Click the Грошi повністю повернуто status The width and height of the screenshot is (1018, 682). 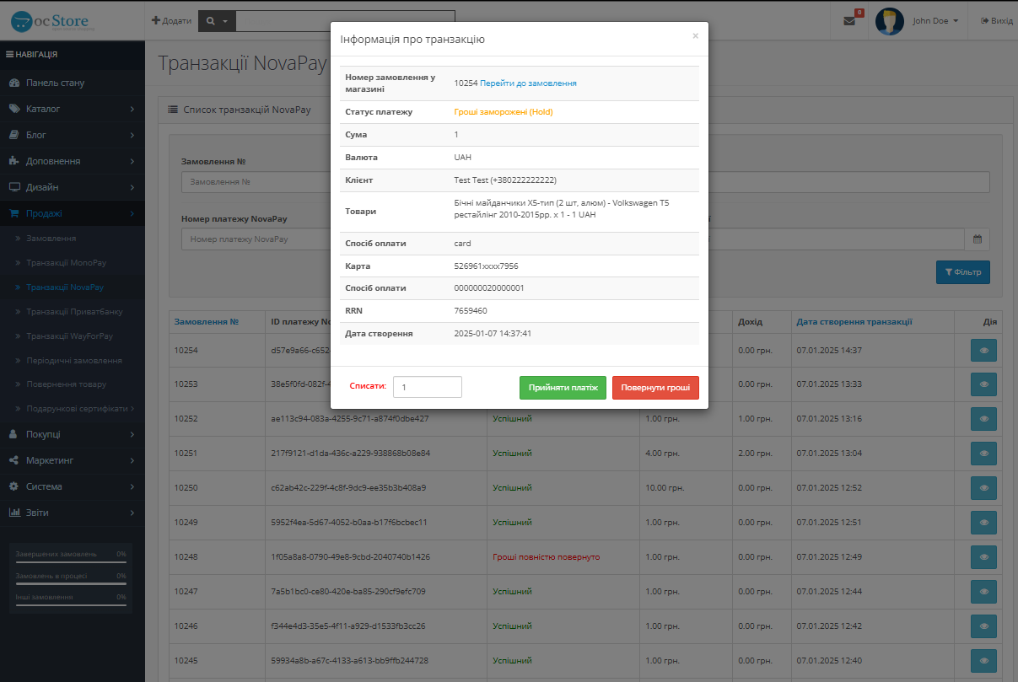point(547,557)
